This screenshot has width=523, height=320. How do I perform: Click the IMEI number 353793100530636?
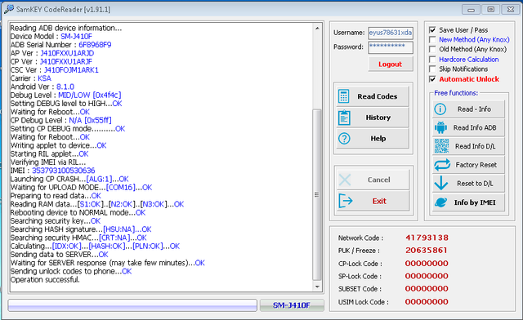pos(64,171)
